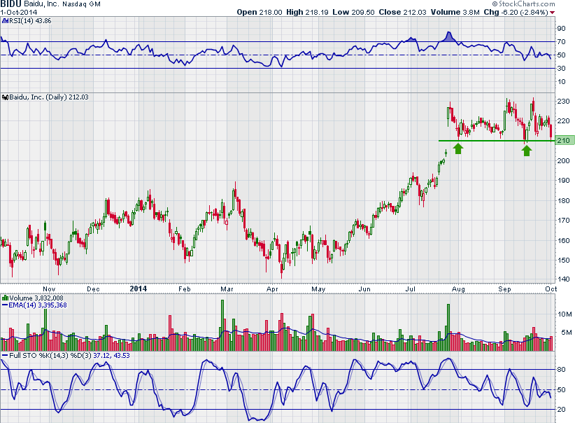Click the RSI 30 oversold axis label
The width and height of the screenshot is (575, 423).
(562, 69)
